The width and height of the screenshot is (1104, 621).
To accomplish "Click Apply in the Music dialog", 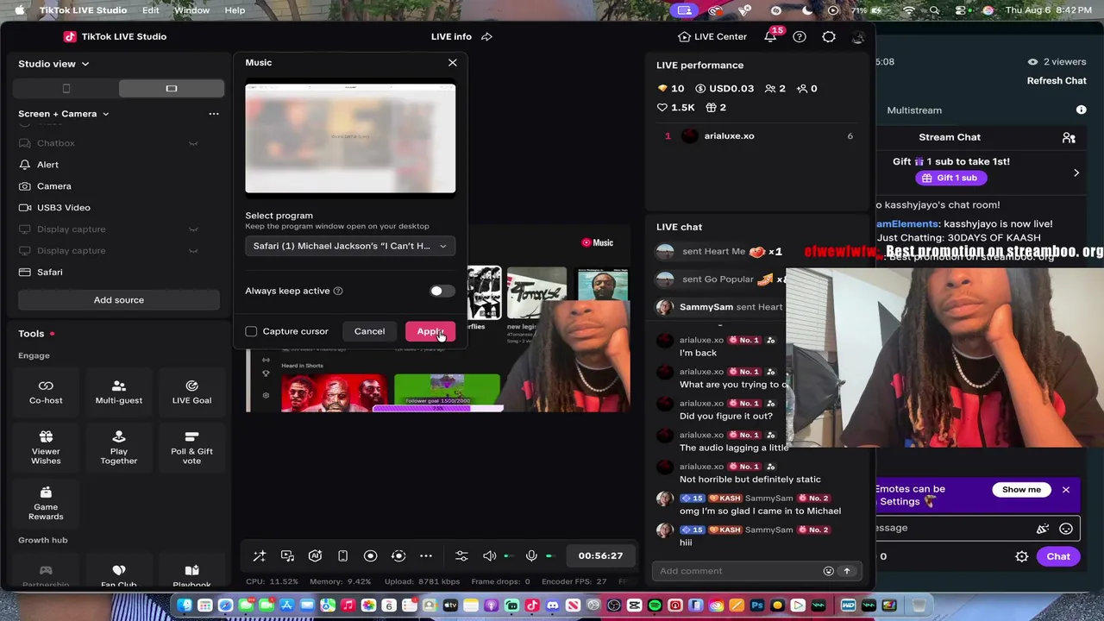I will click(x=430, y=331).
